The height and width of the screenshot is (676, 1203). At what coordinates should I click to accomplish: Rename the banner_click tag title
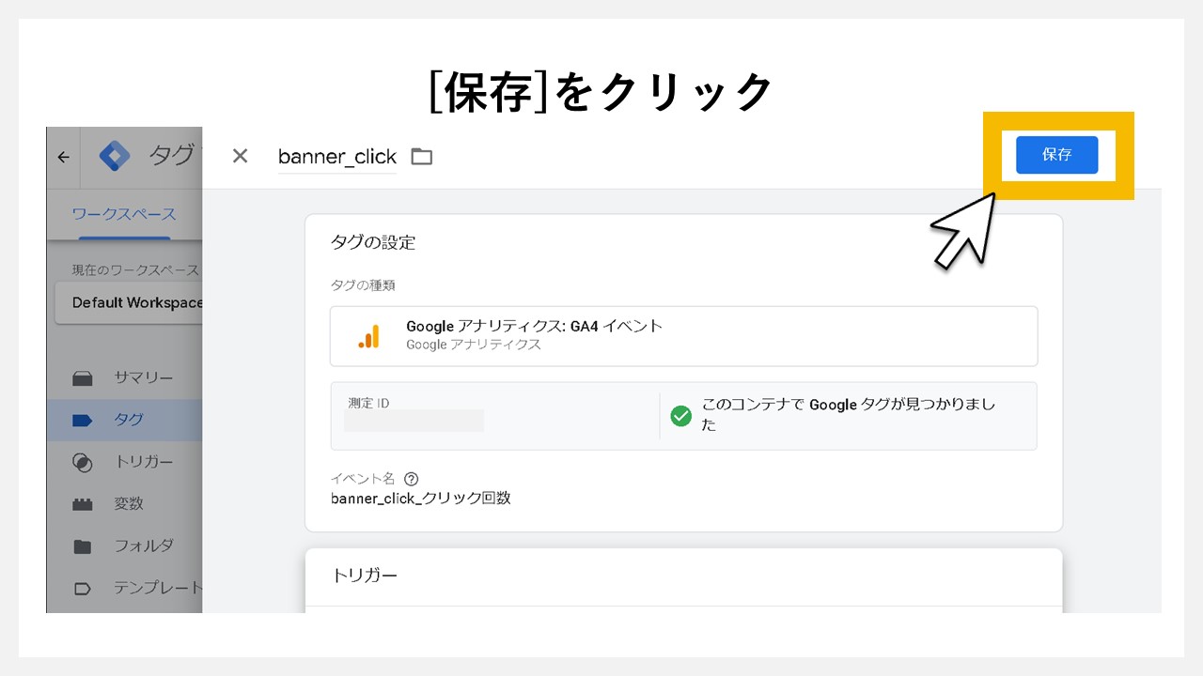point(336,156)
